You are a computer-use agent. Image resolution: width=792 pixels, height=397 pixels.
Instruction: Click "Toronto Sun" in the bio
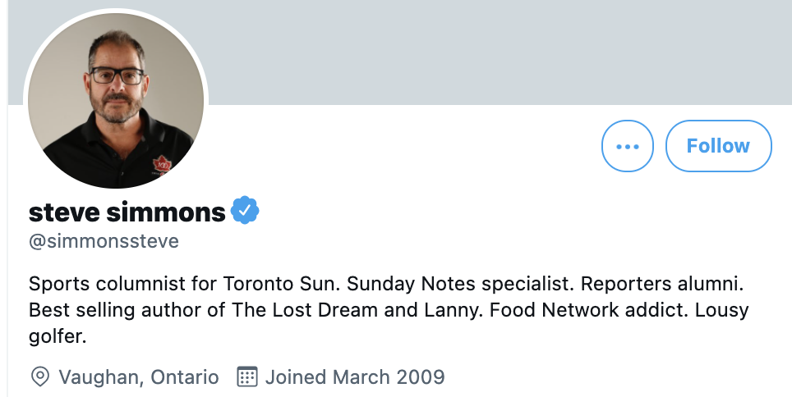click(x=279, y=284)
